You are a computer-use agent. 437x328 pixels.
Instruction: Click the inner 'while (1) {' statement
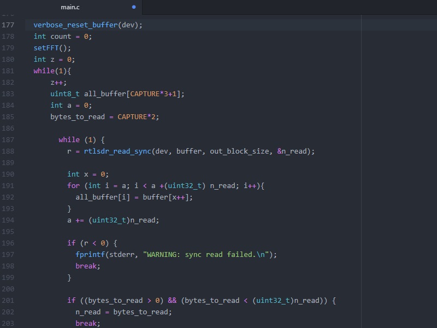(81, 140)
